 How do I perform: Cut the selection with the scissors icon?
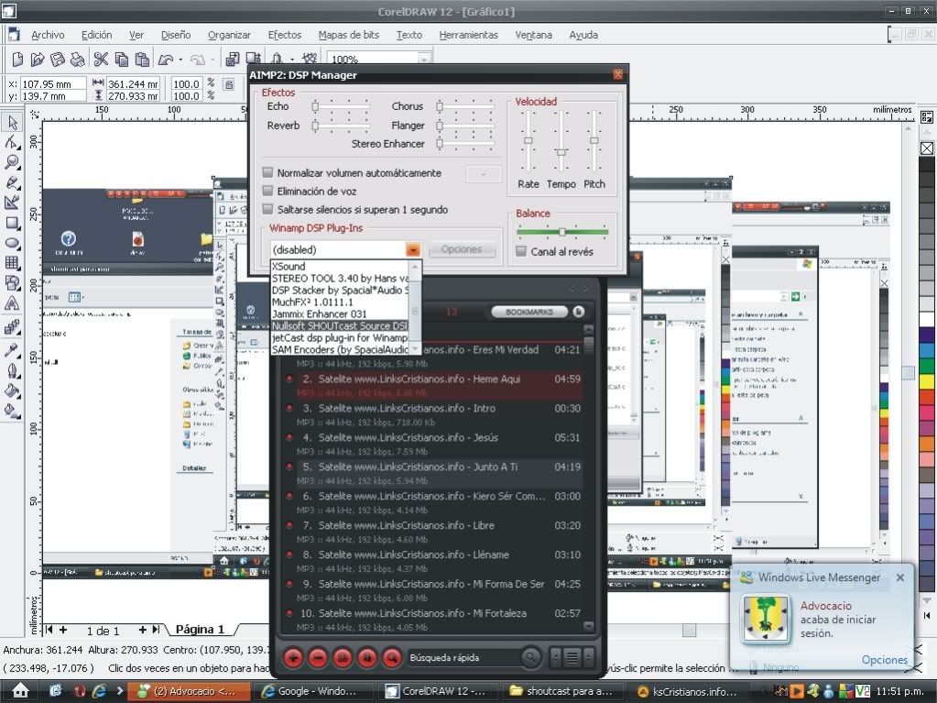pos(101,60)
